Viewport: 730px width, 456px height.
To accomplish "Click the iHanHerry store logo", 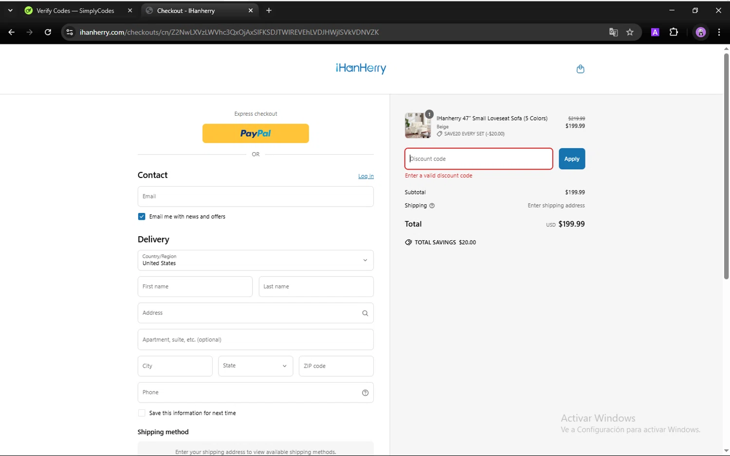I will (x=361, y=69).
